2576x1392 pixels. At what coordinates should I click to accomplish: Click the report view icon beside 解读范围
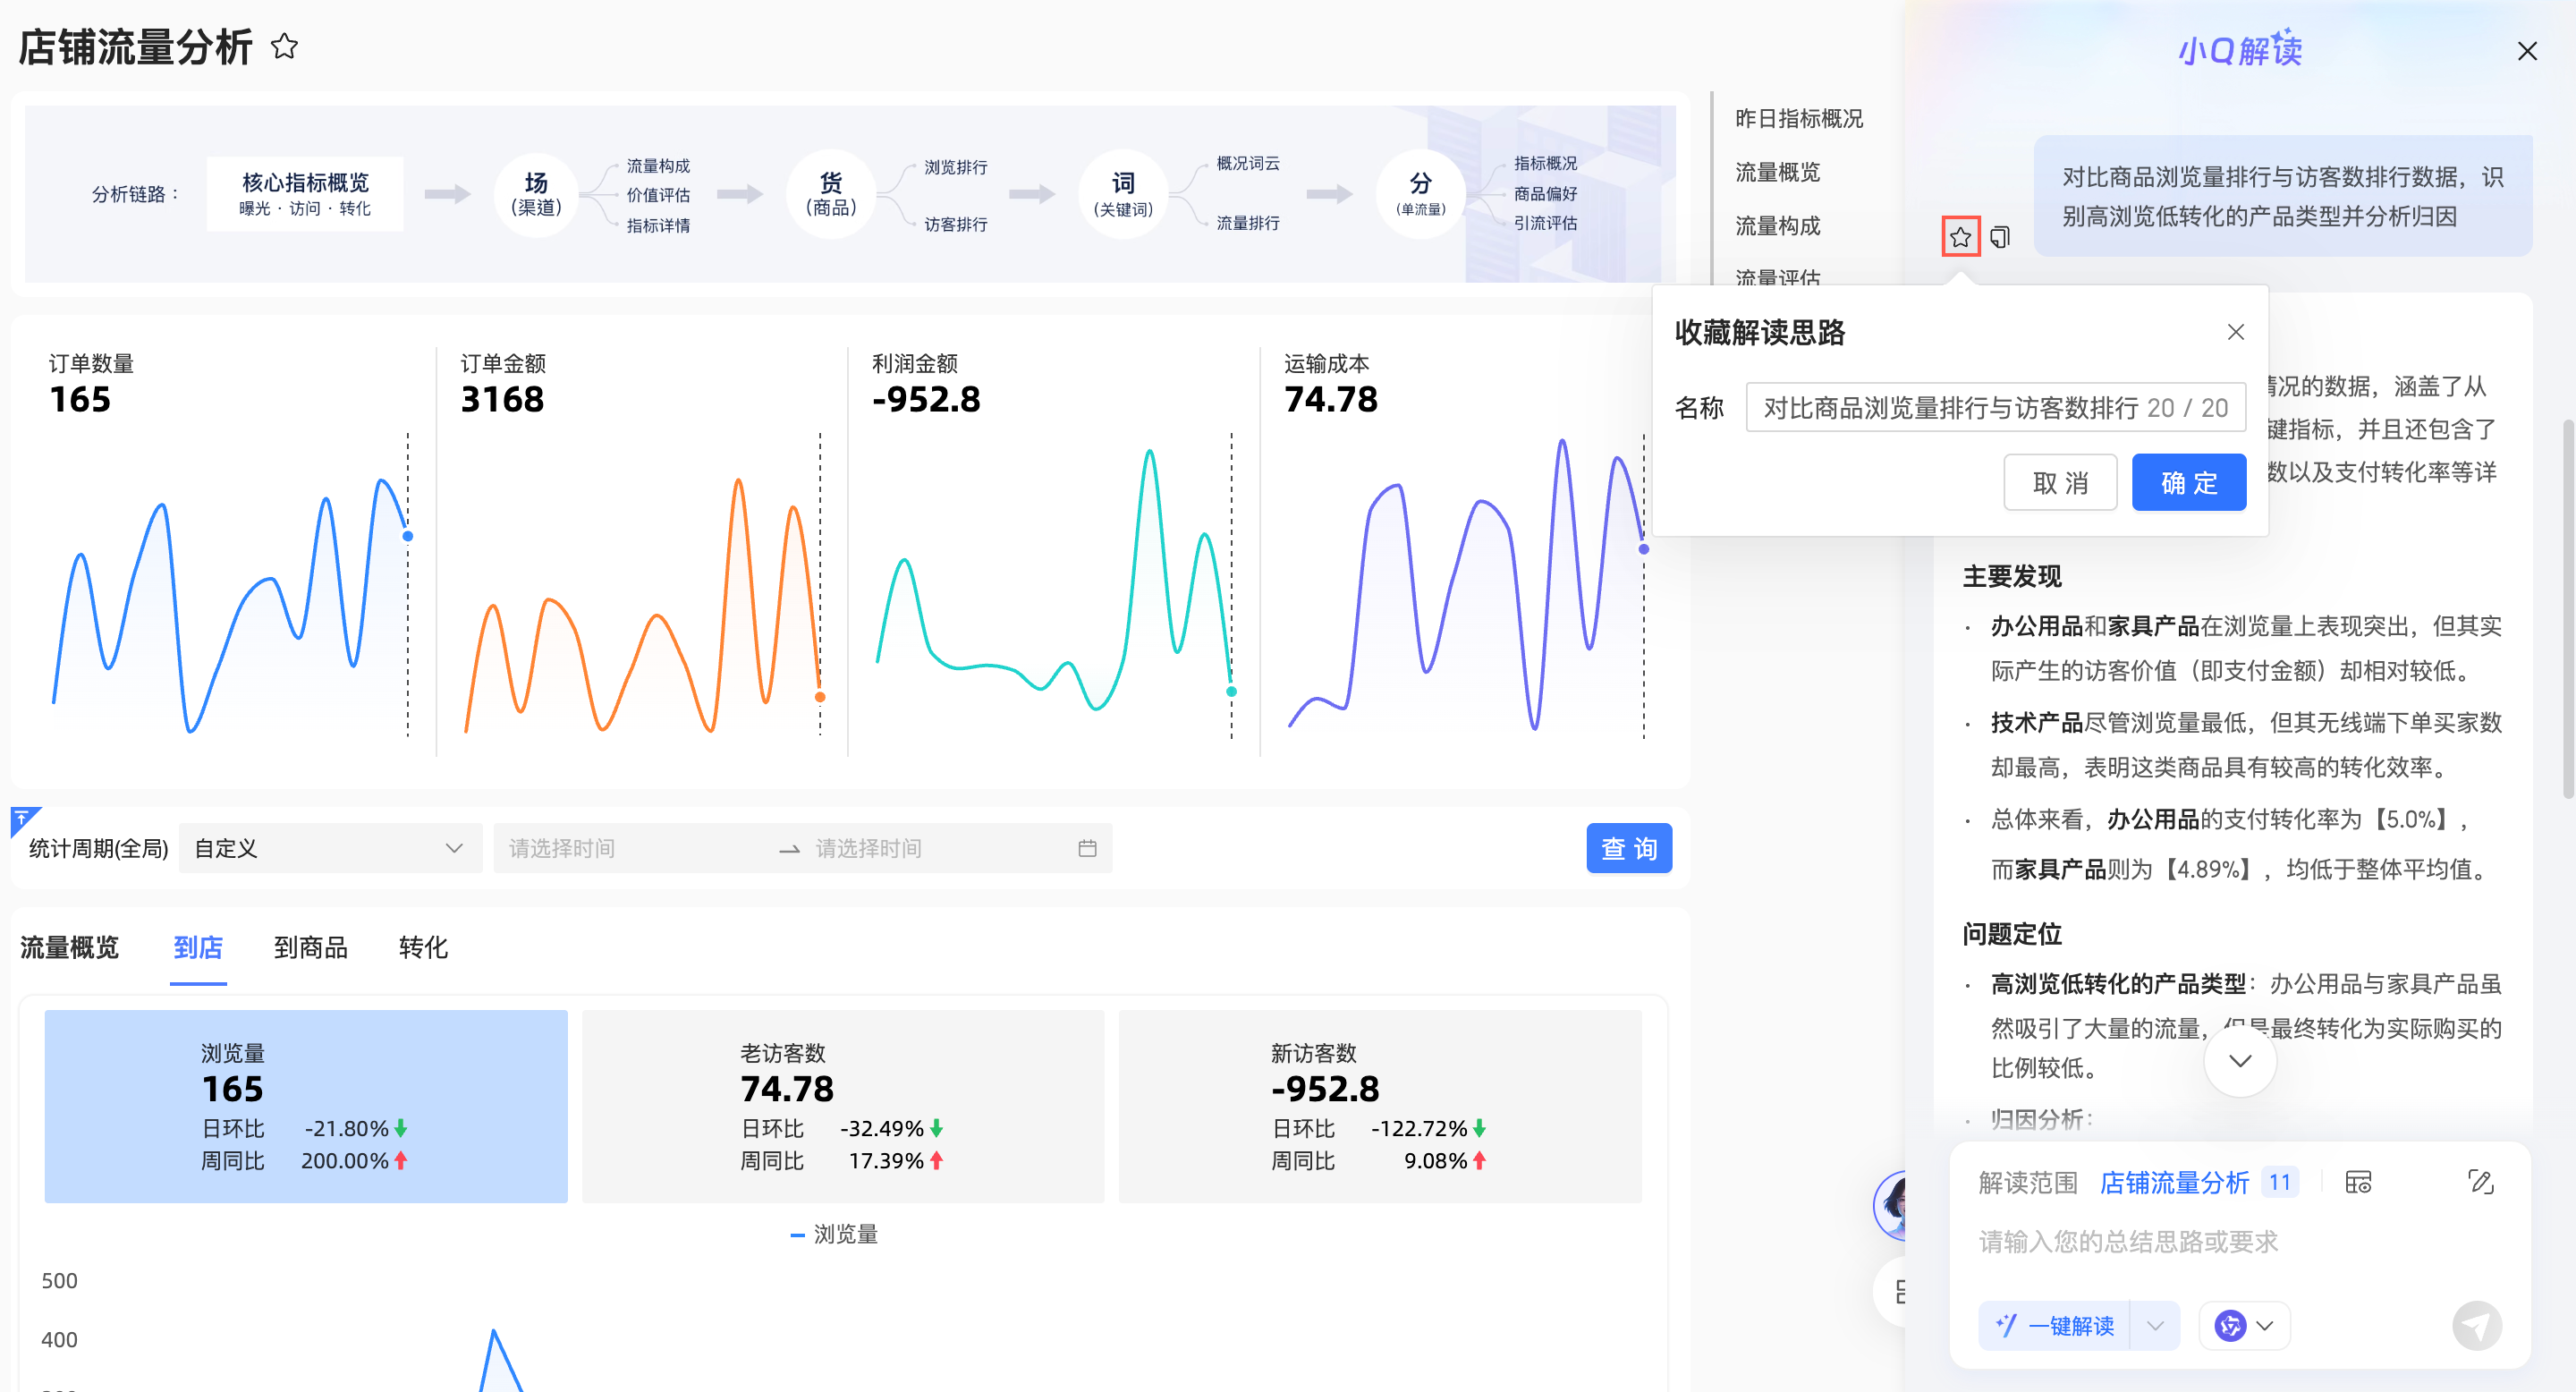(x=2360, y=1182)
